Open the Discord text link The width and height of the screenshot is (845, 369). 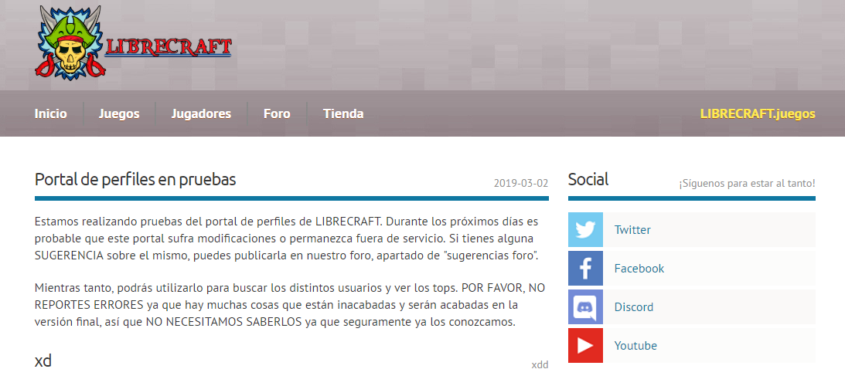(x=633, y=307)
